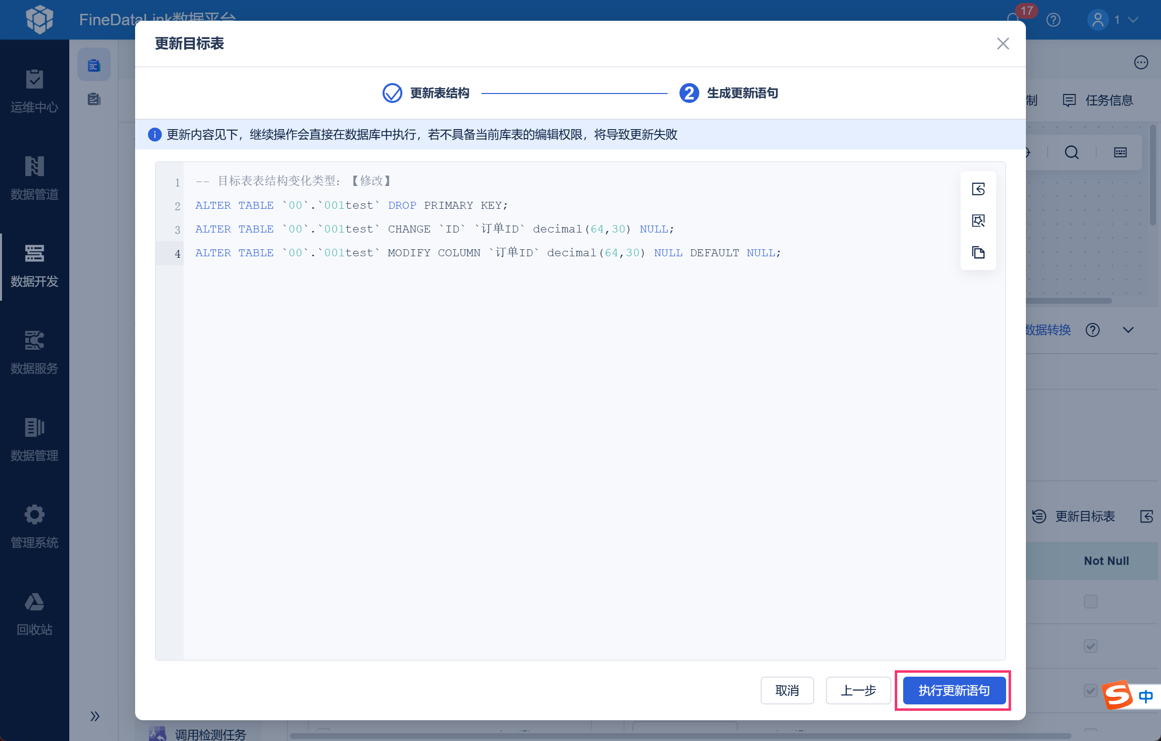Collapse the 数据转换 section chevron

point(1128,330)
